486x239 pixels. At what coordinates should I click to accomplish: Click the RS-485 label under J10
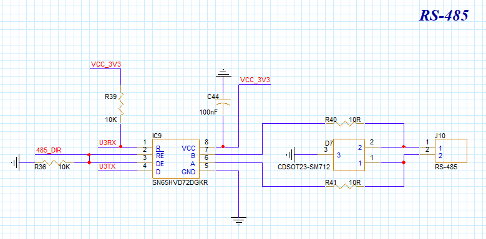tap(445, 167)
